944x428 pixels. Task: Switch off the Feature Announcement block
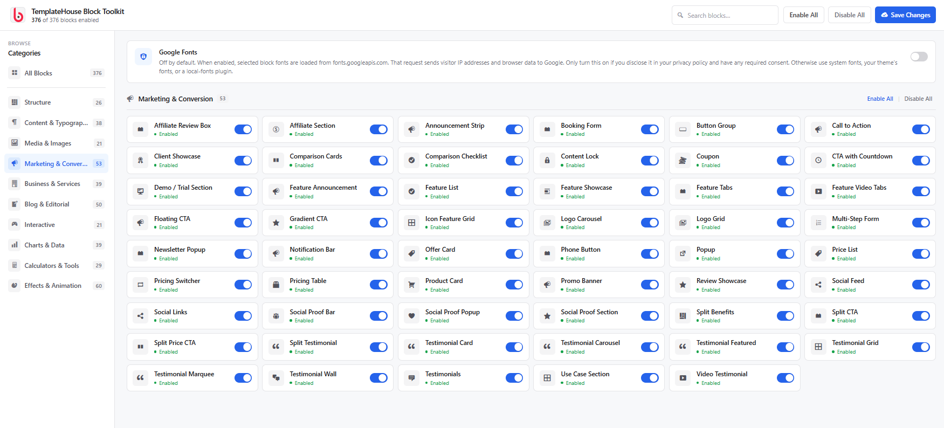coord(378,191)
